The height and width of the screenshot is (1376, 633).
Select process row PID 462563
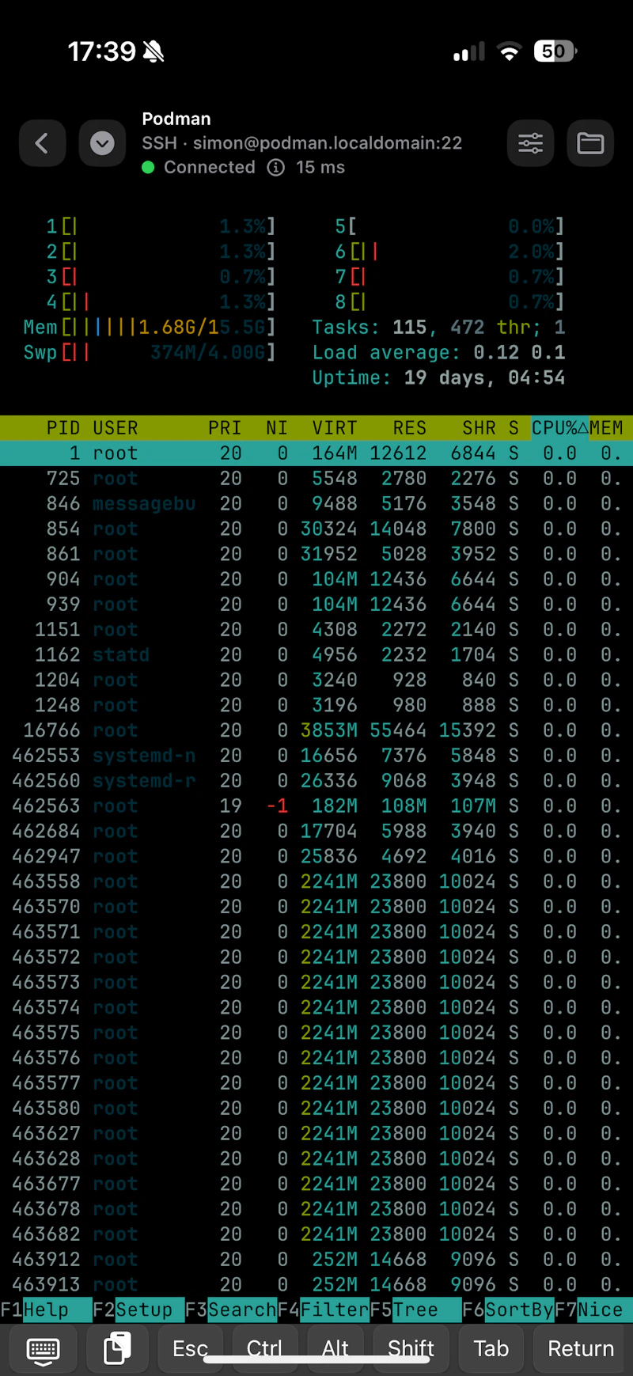(316, 806)
